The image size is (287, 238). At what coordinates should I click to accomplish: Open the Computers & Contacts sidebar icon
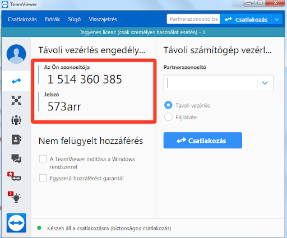coord(16,139)
